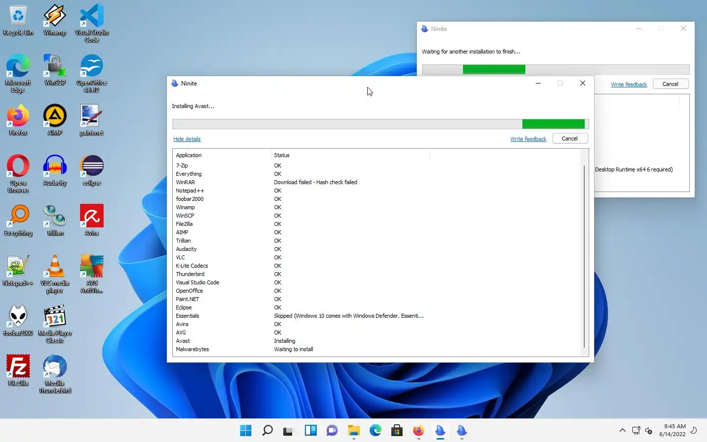
Task: Open the network icon in the system tray
Action: 636,431
